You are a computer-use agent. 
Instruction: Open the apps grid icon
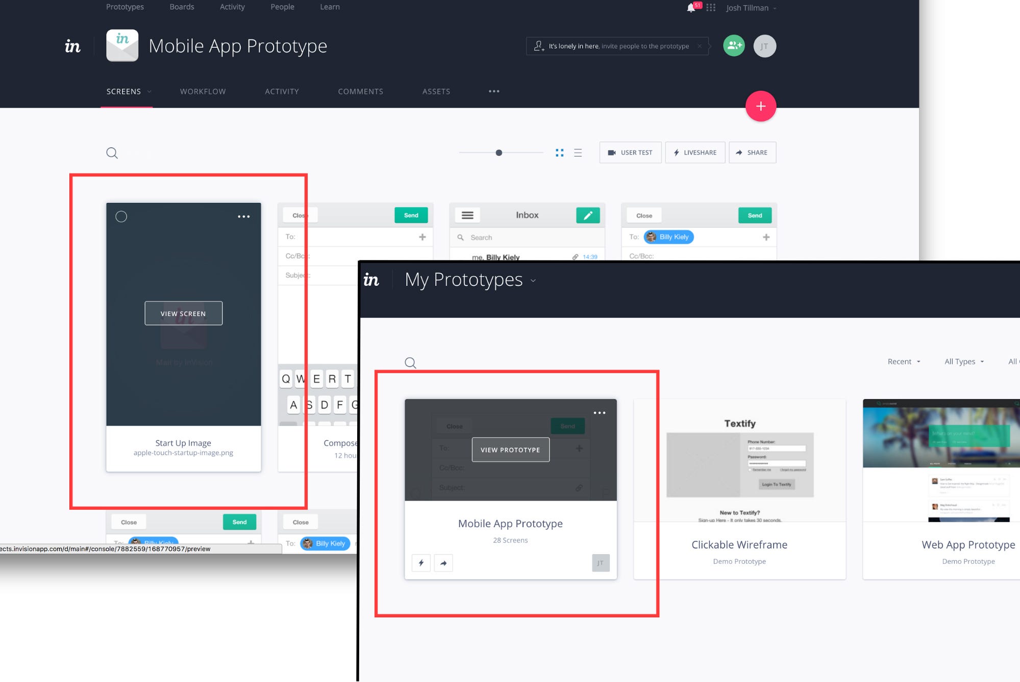tap(711, 8)
